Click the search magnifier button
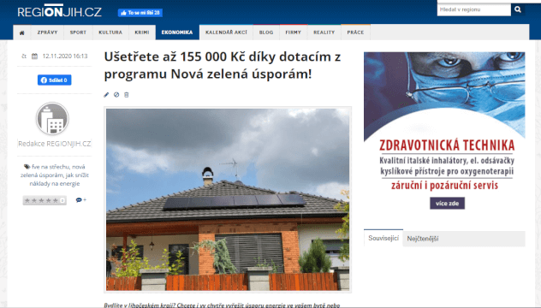Image resolution: width=541 pixels, height=308 pixels. [x=518, y=9]
